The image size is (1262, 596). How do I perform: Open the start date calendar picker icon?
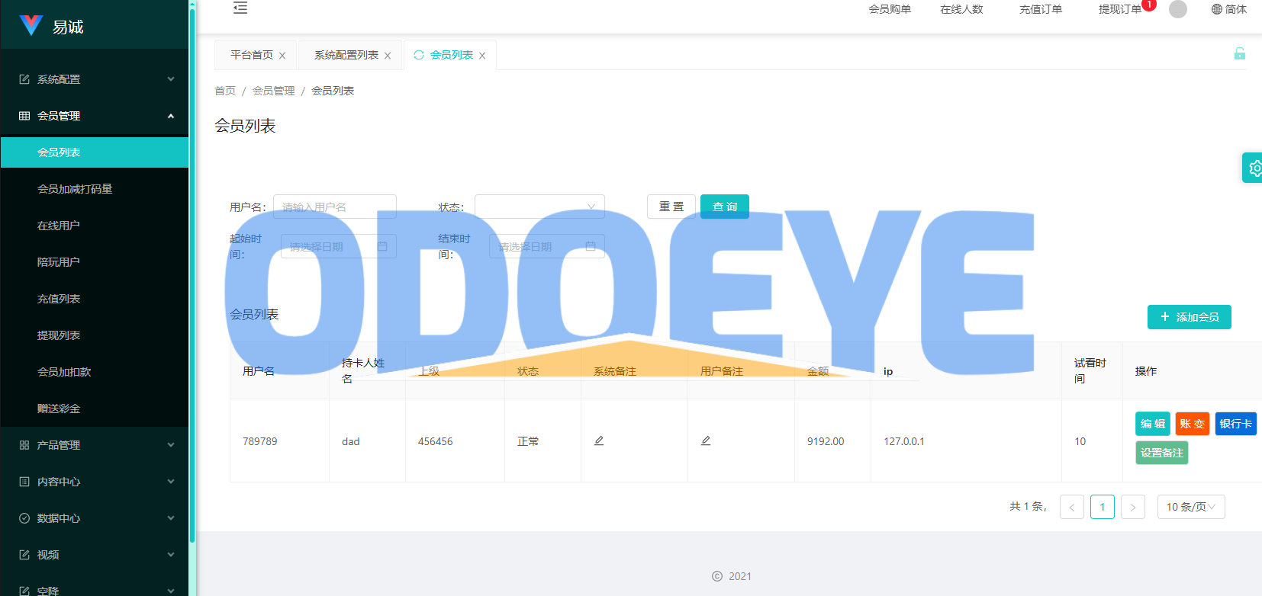click(382, 246)
